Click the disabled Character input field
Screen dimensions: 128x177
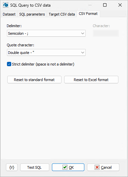tap(106, 33)
